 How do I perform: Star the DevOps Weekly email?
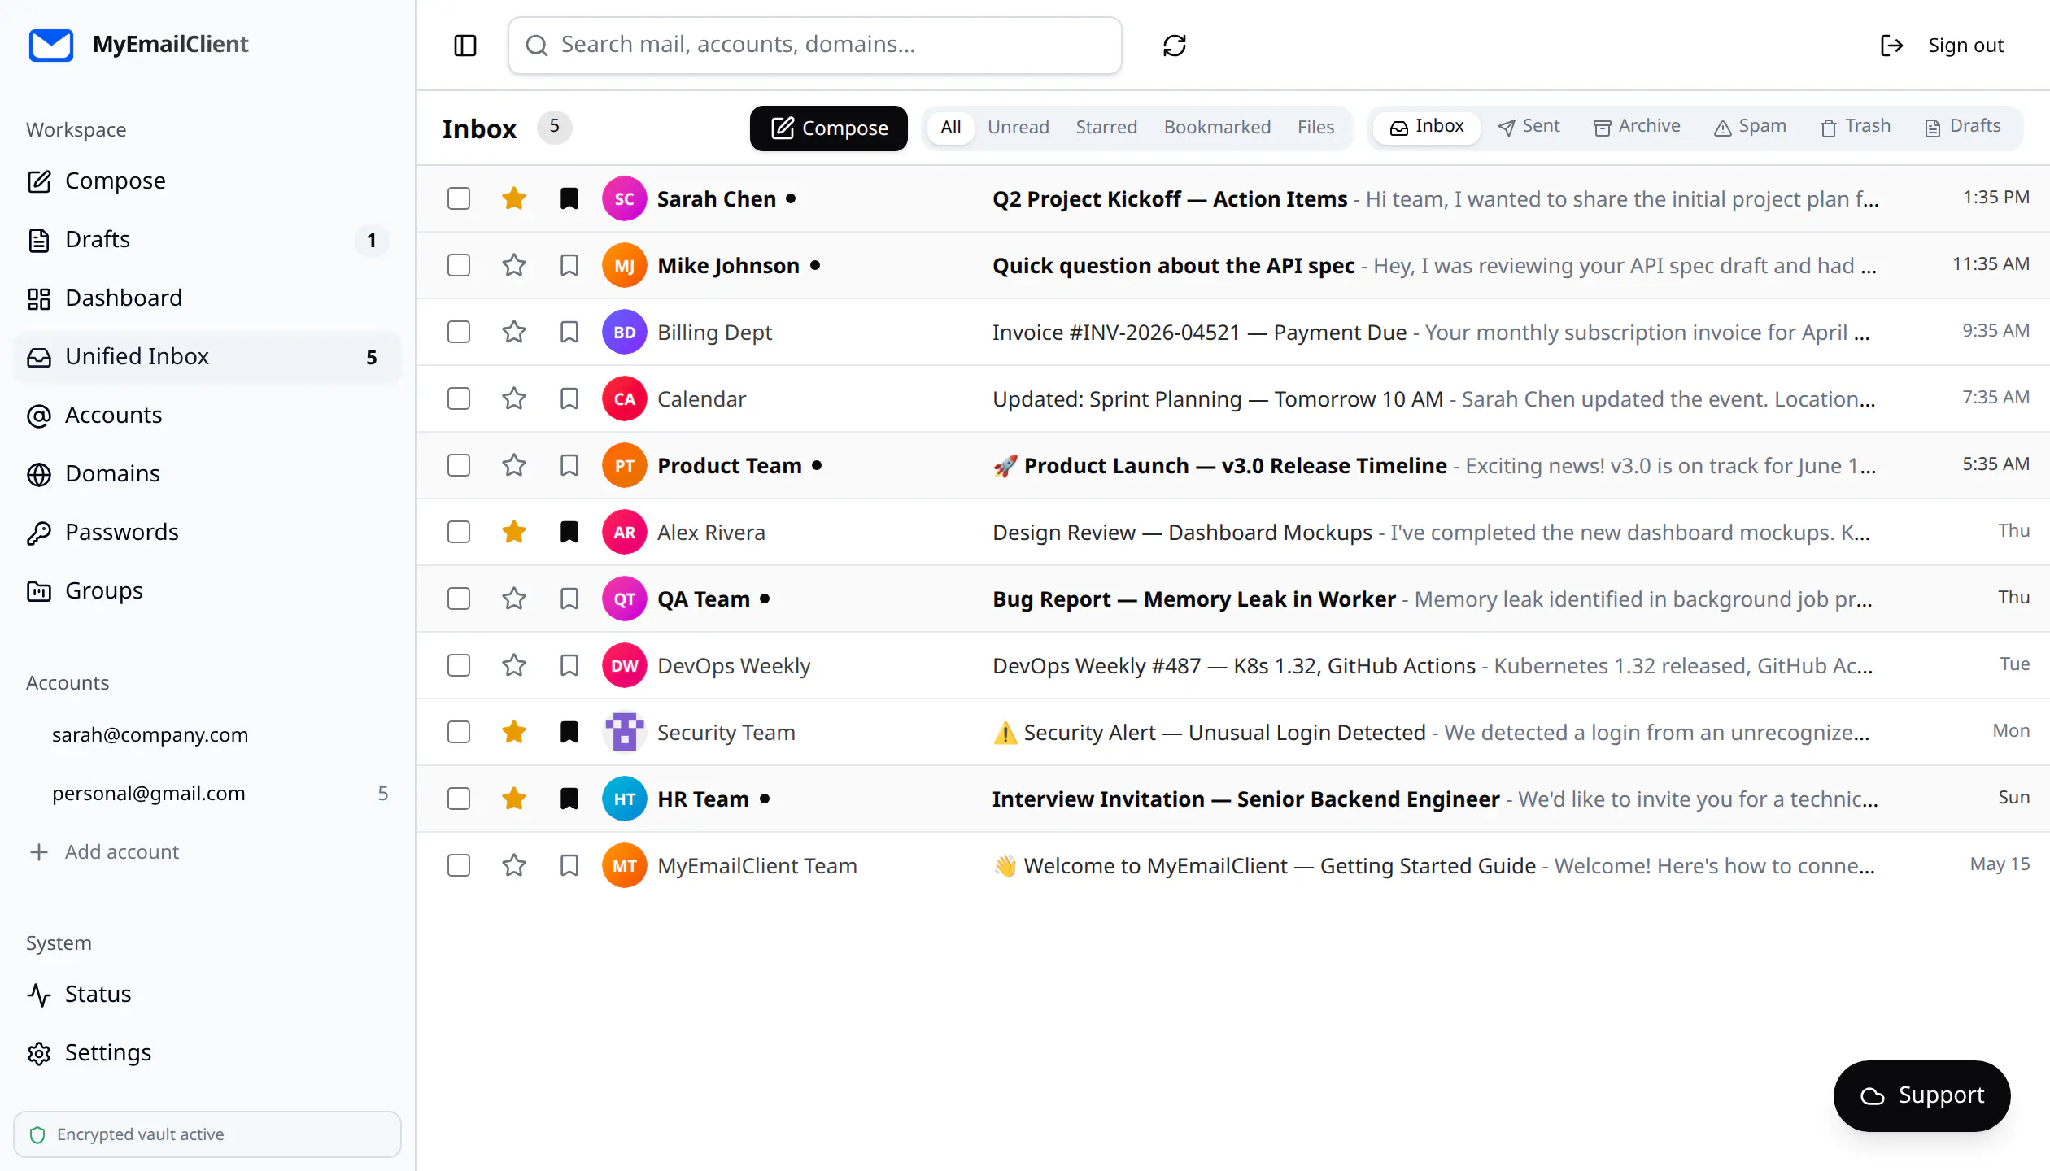tap(514, 665)
